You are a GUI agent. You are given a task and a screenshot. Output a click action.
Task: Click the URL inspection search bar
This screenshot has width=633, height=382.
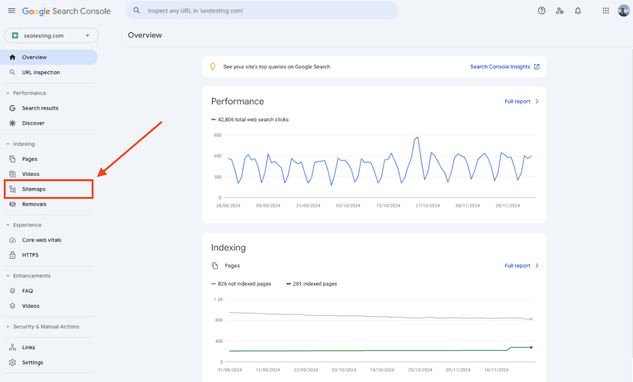[263, 10]
